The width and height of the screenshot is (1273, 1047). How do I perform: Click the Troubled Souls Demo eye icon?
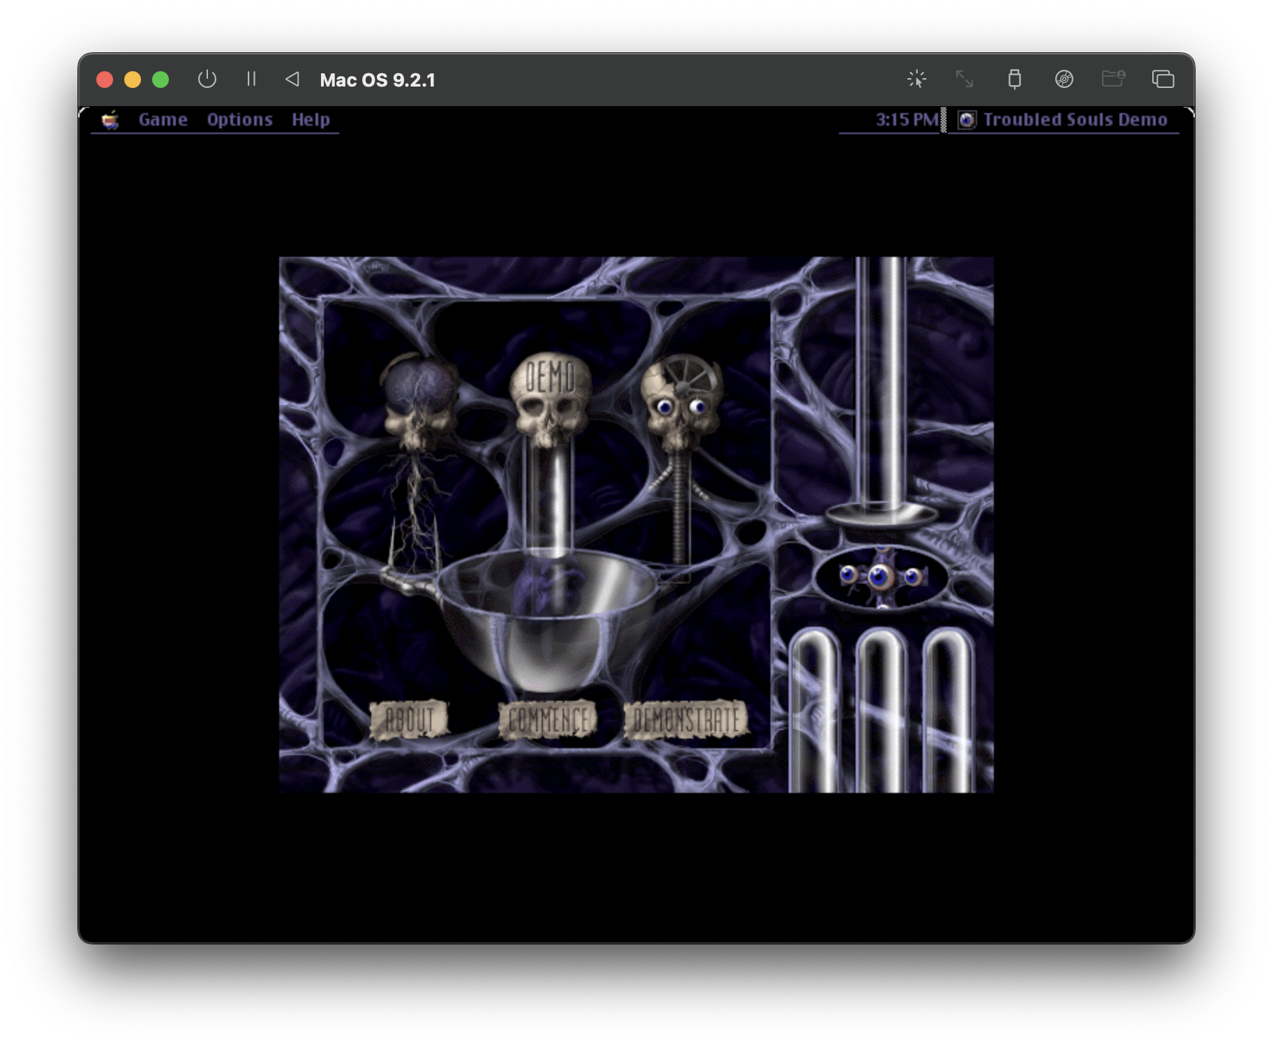[967, 120]
